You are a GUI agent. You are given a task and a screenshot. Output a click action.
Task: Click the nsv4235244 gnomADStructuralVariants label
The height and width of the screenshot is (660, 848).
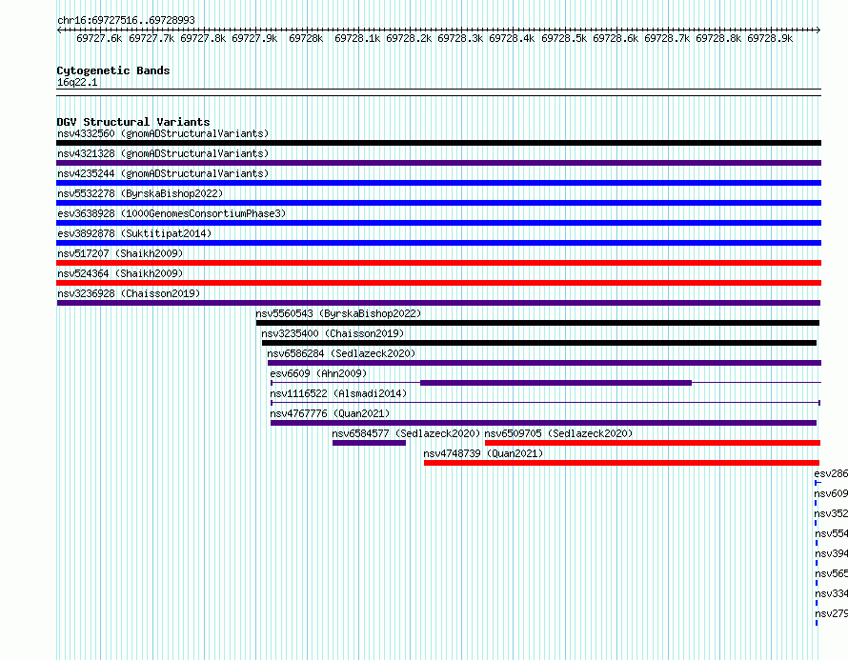point(163,173)
